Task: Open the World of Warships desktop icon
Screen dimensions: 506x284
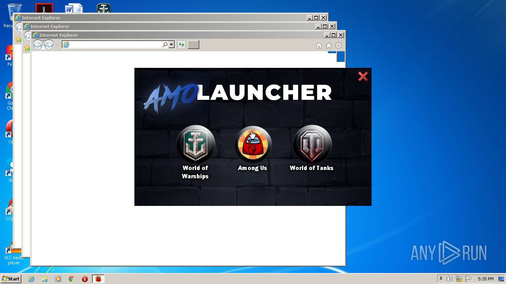Action: point(104,8)
